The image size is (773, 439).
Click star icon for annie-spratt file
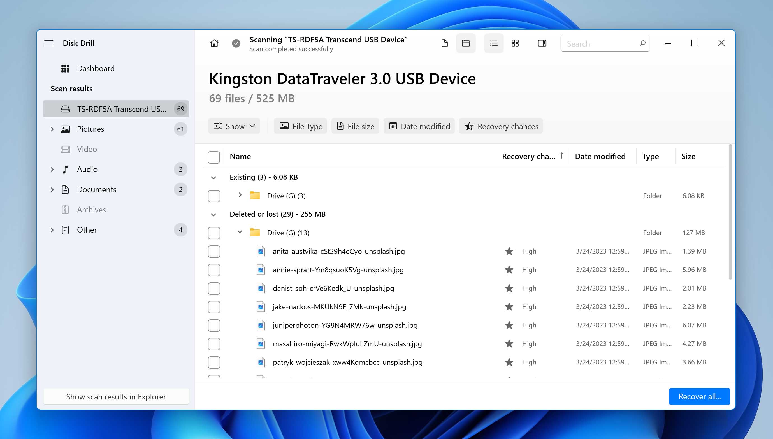click(x=509, y=270)
